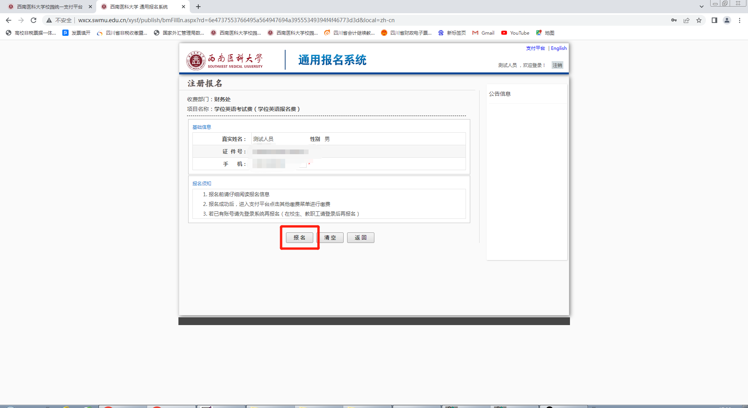
Task: Open the browser side panel
Action: coord(714,20)
